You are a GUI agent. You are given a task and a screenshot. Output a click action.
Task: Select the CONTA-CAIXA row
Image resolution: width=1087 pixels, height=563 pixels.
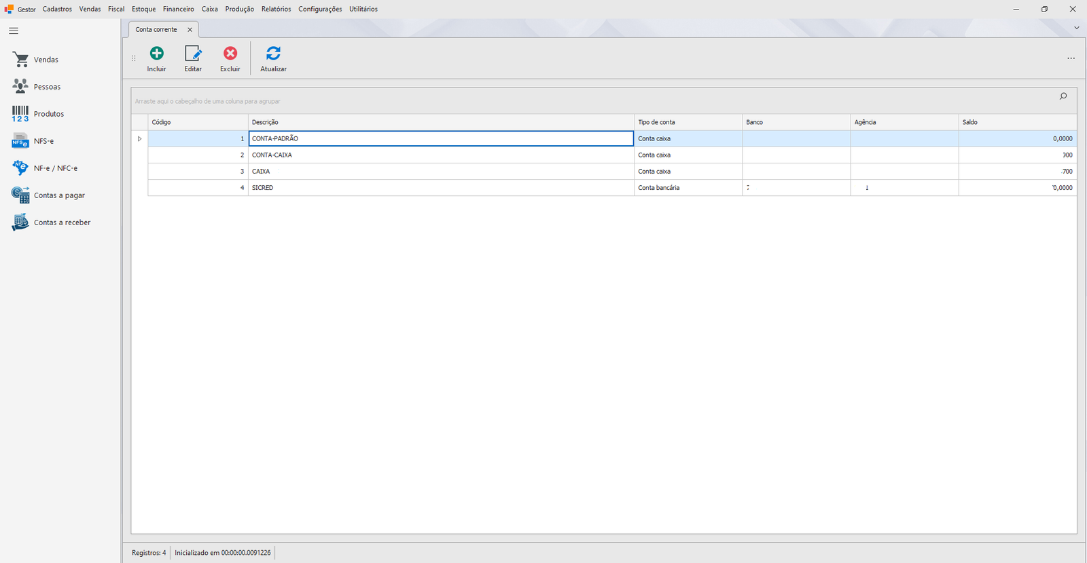click(611, 155)
